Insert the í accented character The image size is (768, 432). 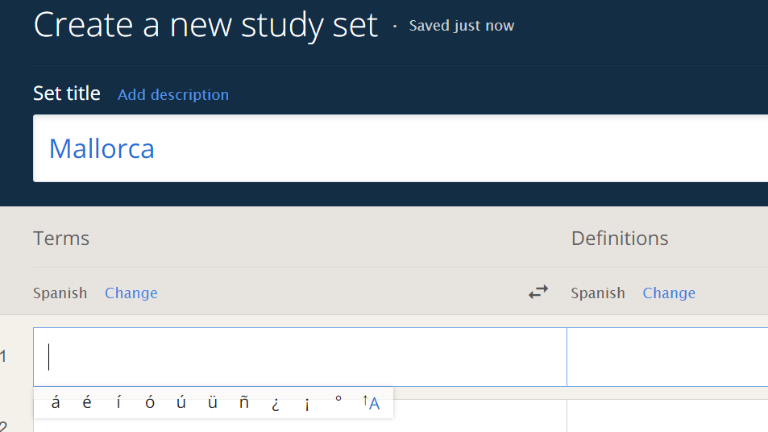pos(118,403)
